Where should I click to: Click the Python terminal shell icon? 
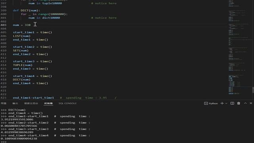[206, 103]
